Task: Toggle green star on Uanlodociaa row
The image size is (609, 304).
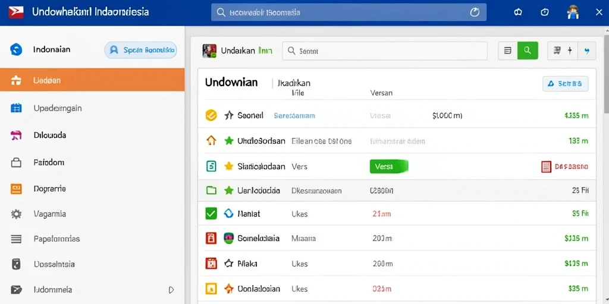Action: 229,191
